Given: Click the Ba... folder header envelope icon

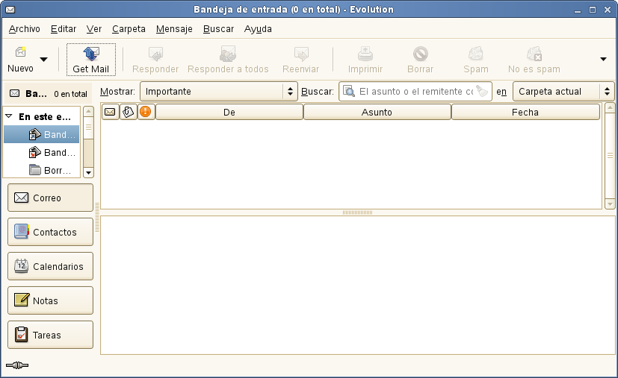Looking at the screenshot, I should pyautogui.click(x=15, y=94).
